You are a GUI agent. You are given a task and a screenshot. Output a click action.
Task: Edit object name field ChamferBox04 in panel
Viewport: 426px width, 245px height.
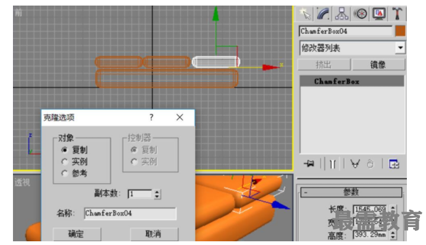(346, 31)
